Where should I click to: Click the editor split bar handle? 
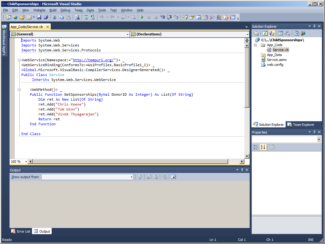pos(247,40)
